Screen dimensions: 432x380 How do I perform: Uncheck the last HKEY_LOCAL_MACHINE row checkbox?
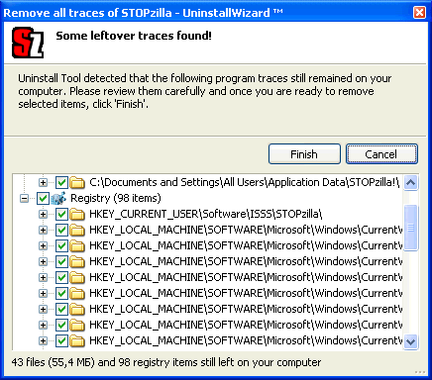click(x=61, y=340)
